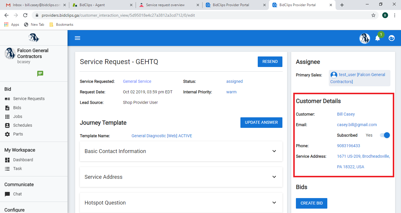401x213 pixels.
Task: Open New Tab bookmark
Action: pos(34,25)
